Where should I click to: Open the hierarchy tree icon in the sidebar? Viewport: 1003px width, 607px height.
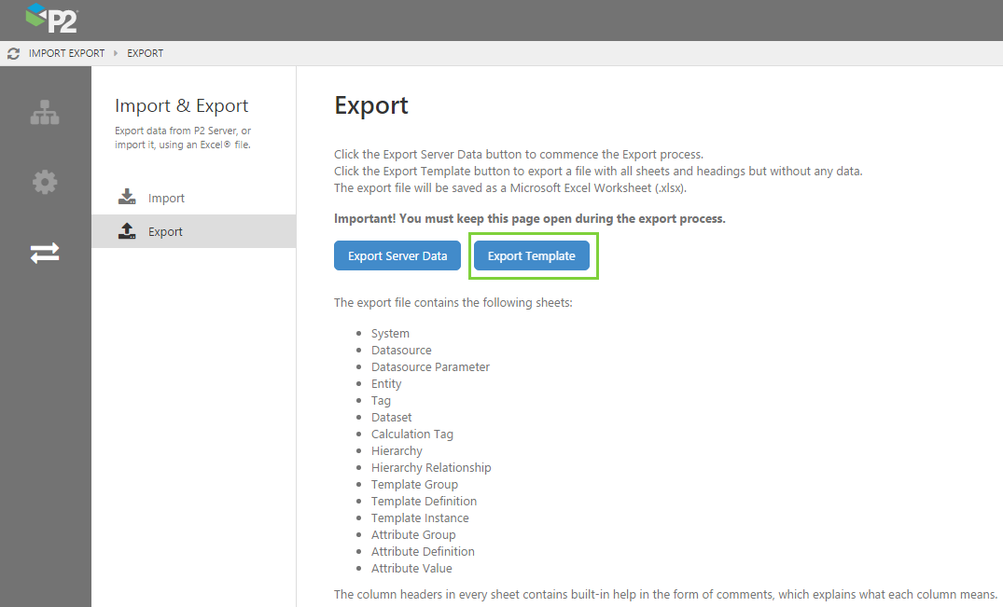(x=45, y=113)
